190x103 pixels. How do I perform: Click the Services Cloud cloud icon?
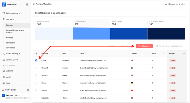tap(4, 60)
